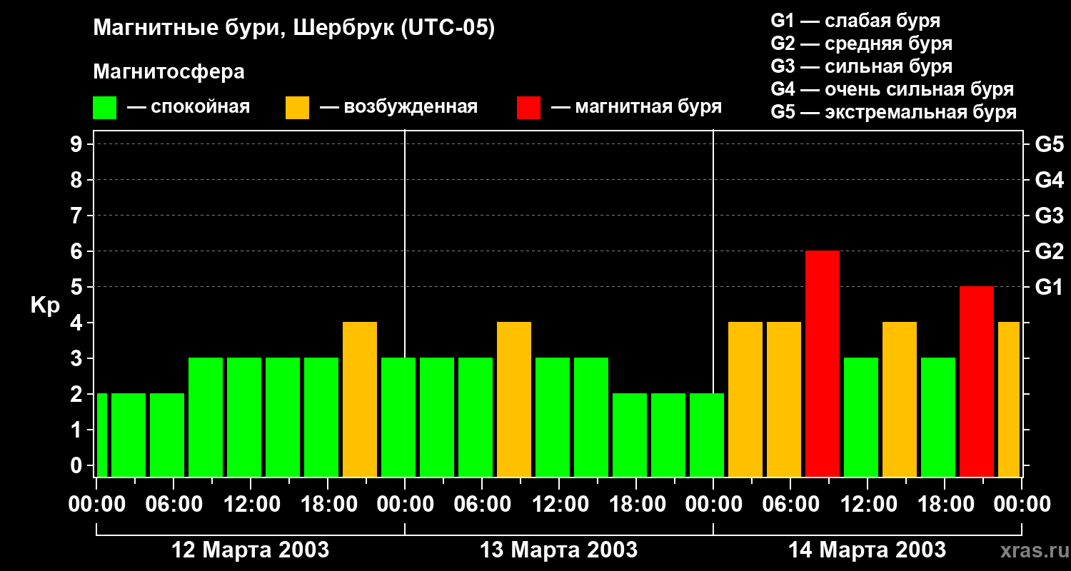This screenshot has height=571, width=1071.
Task: Click the «12 Марта 2003» date label
Action: tap(251, 550)
